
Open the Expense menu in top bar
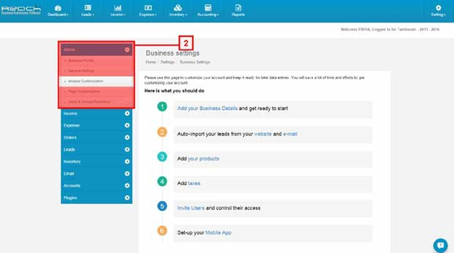148,11
